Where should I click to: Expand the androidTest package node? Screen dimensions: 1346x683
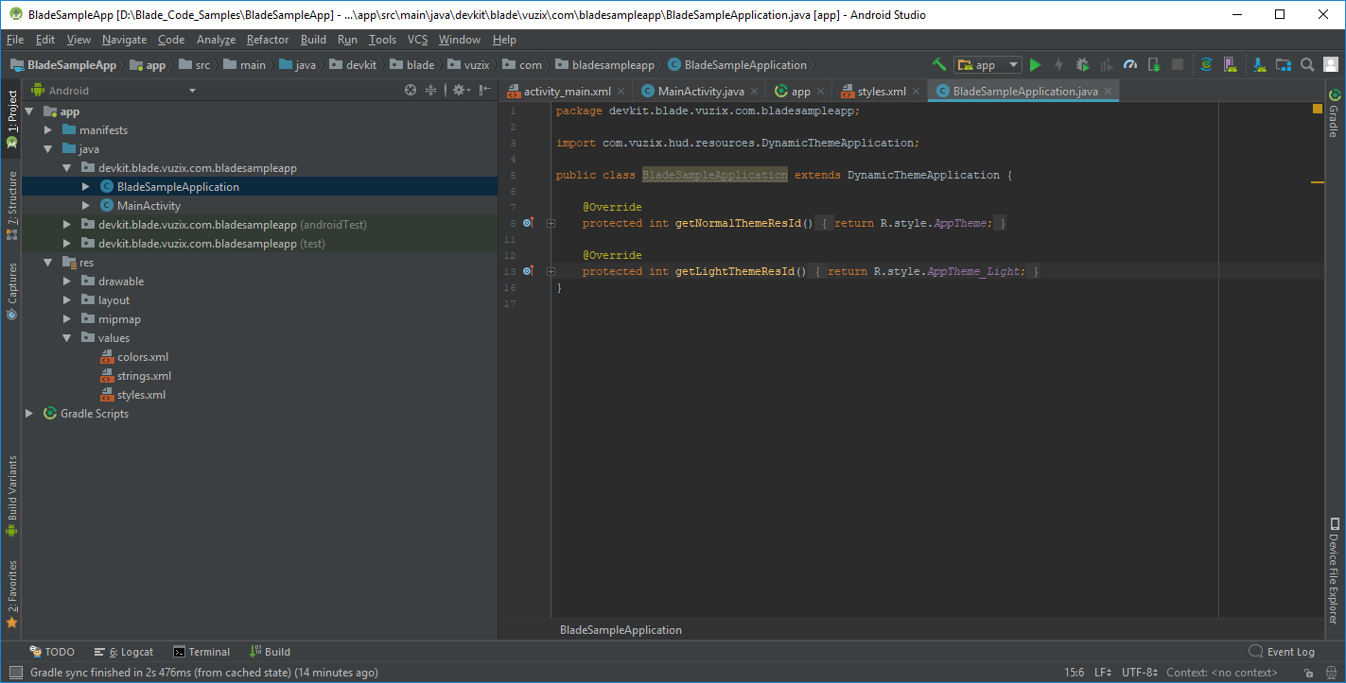tap(67, 225)
